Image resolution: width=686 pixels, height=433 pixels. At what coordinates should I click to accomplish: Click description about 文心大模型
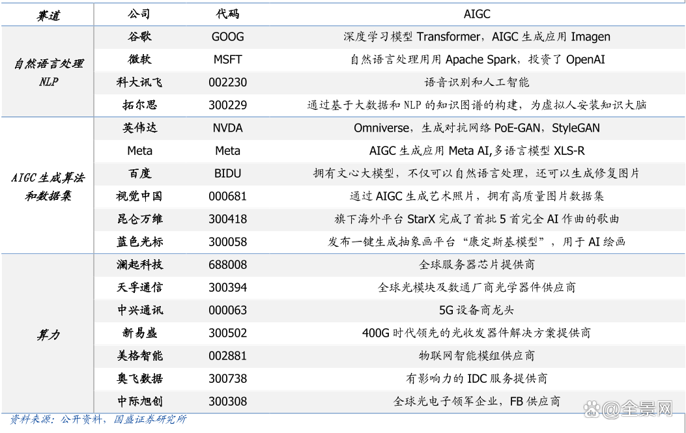(477, 174)
